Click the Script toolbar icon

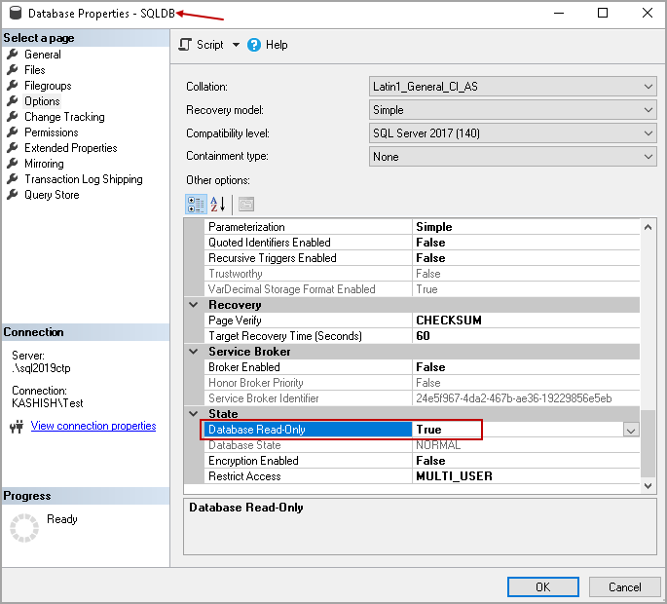pos(185,45)
